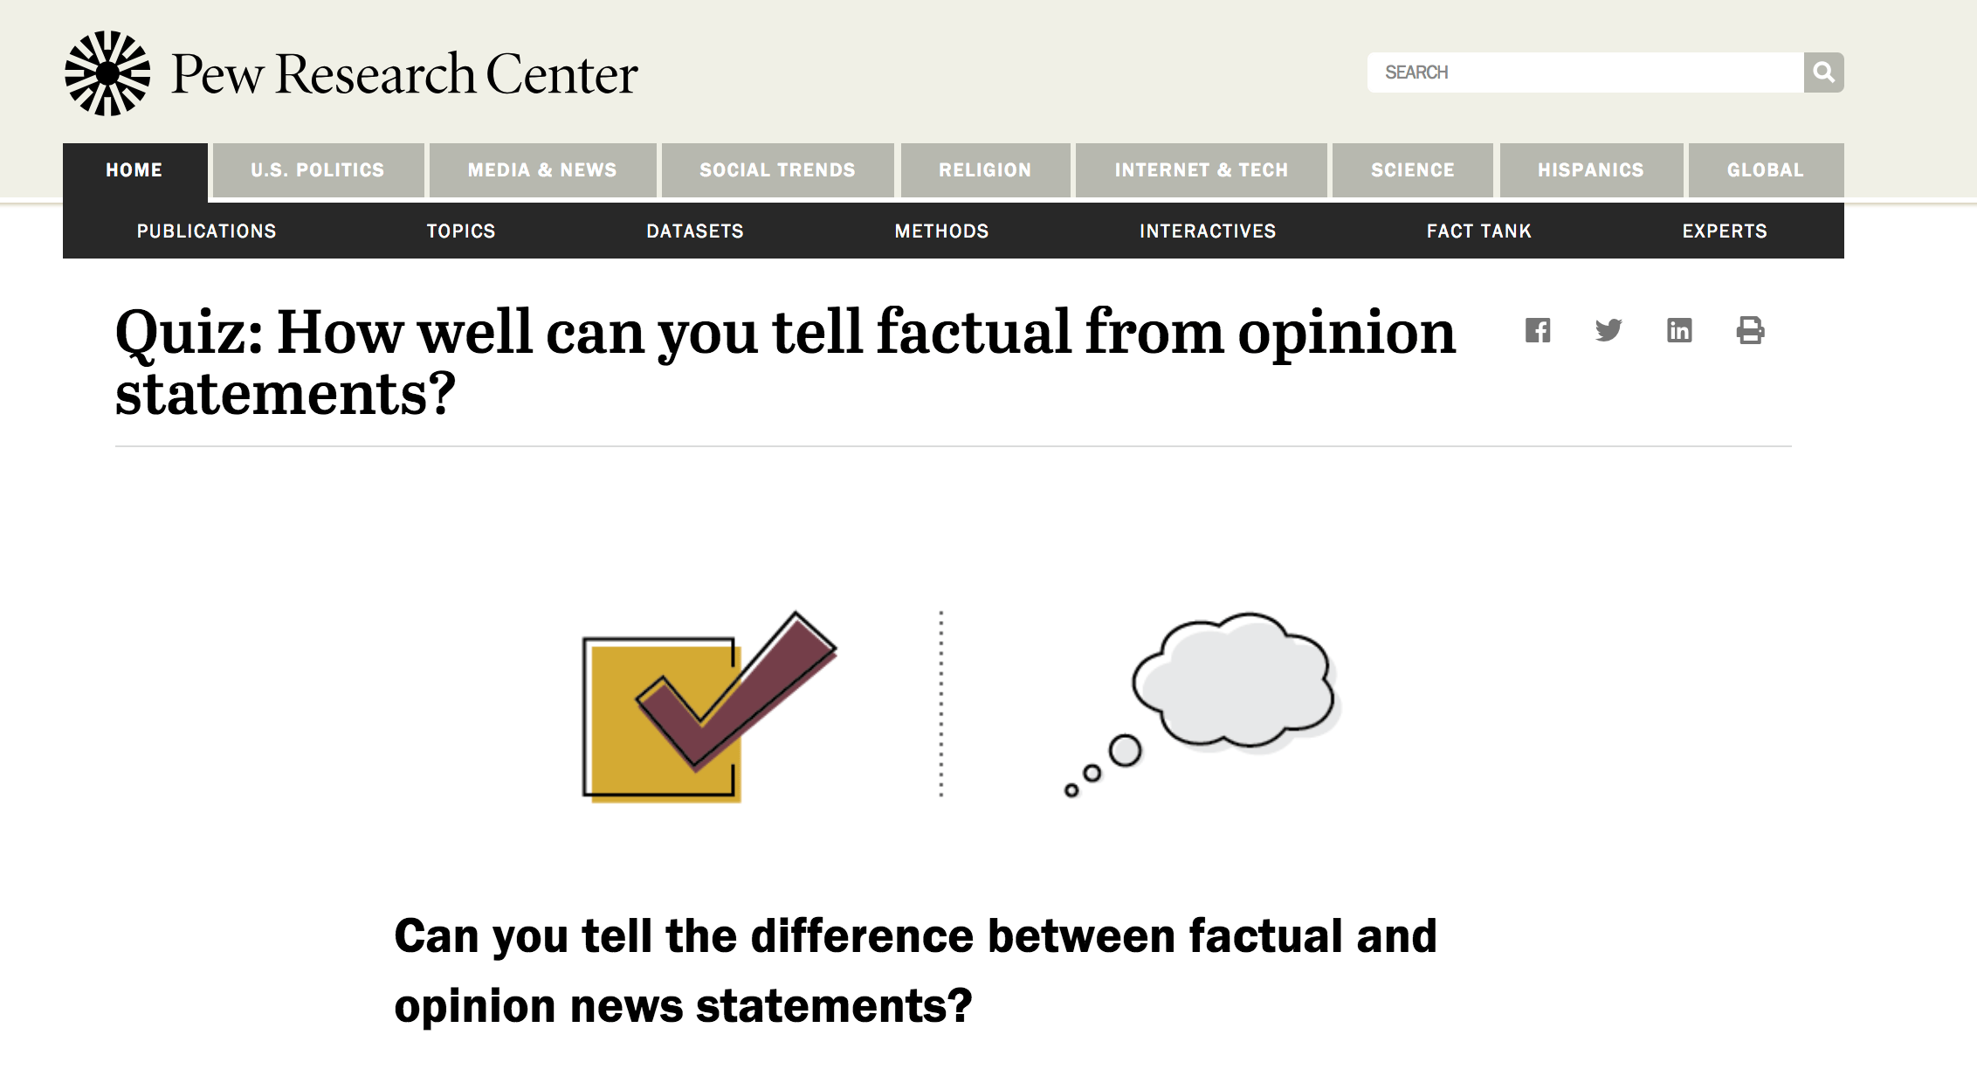This screenshot has height=1083, width=1977.
Task: Share the quiz on LinkedIn
Action: 1679,330
